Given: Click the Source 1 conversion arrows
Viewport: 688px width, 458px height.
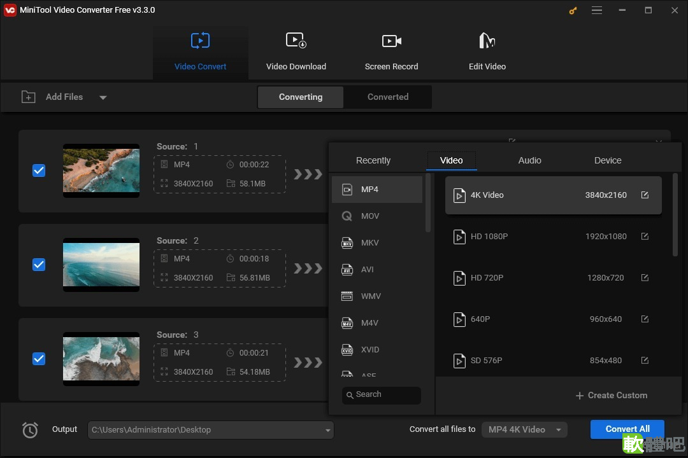Looking at the screenshot, I should tap(308, 174).
